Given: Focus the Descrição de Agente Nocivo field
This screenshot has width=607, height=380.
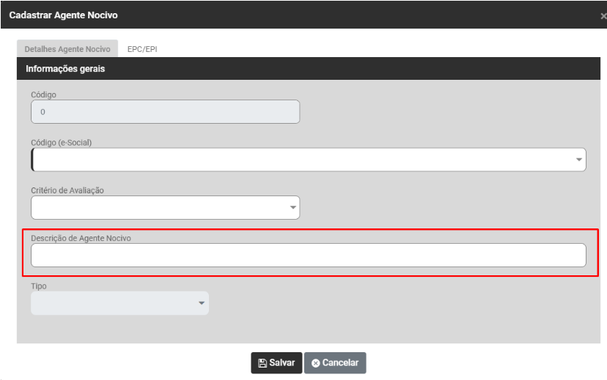Looking at the screenshot, I should [x=308, y=256].
